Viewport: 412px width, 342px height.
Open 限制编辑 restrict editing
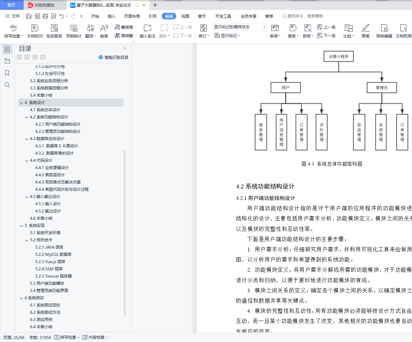click(384, 31)
